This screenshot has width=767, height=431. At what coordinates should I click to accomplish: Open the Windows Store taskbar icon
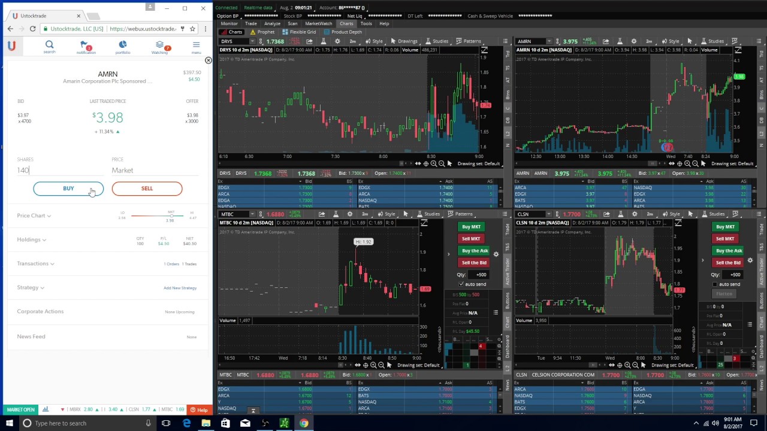click(x=225, y=423)
